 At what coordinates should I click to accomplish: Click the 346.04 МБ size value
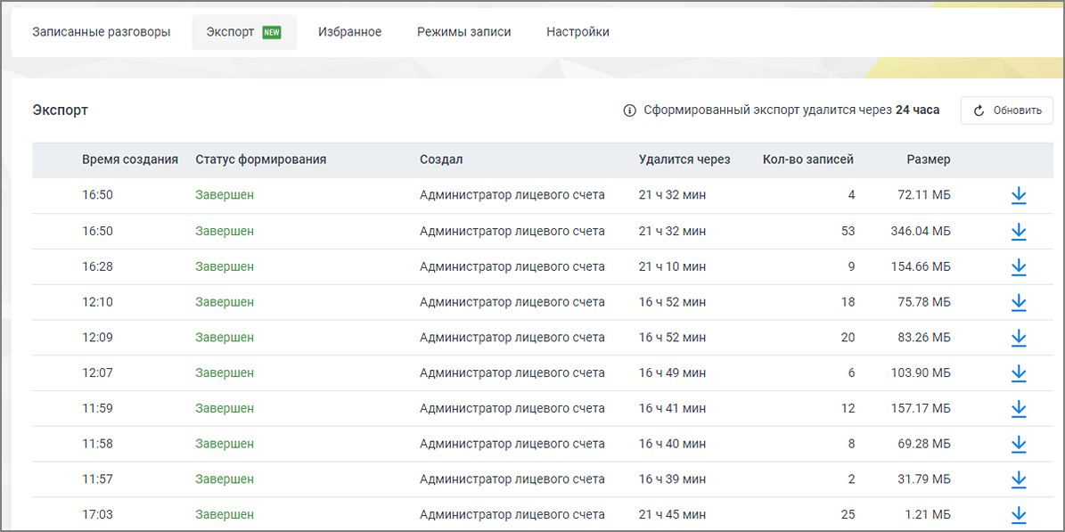point(921,232)
